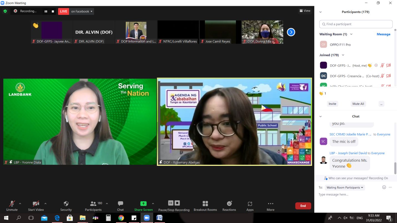This screenshot has height=223, width=397.
Task: Toggle video icon for DOF-GFPS host row
Action: (389, 65)
